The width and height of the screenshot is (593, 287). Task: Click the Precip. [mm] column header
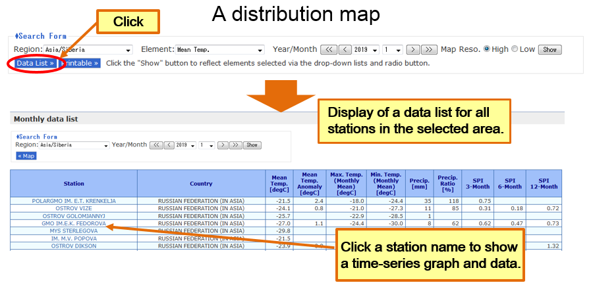pos(420,184)
